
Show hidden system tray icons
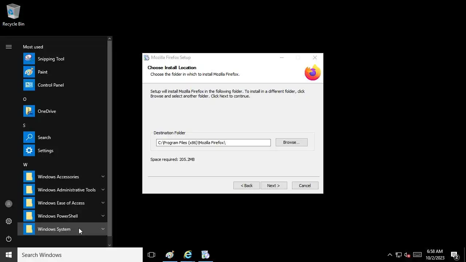point(390,255)
